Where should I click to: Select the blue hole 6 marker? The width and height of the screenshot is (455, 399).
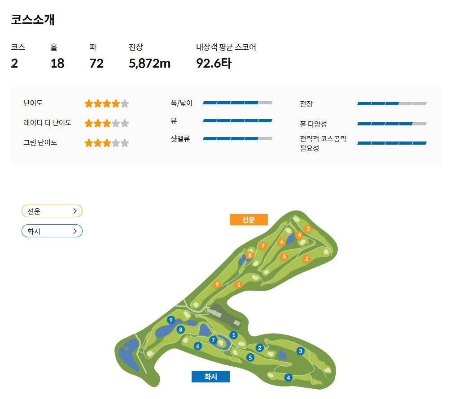(198, 346)
